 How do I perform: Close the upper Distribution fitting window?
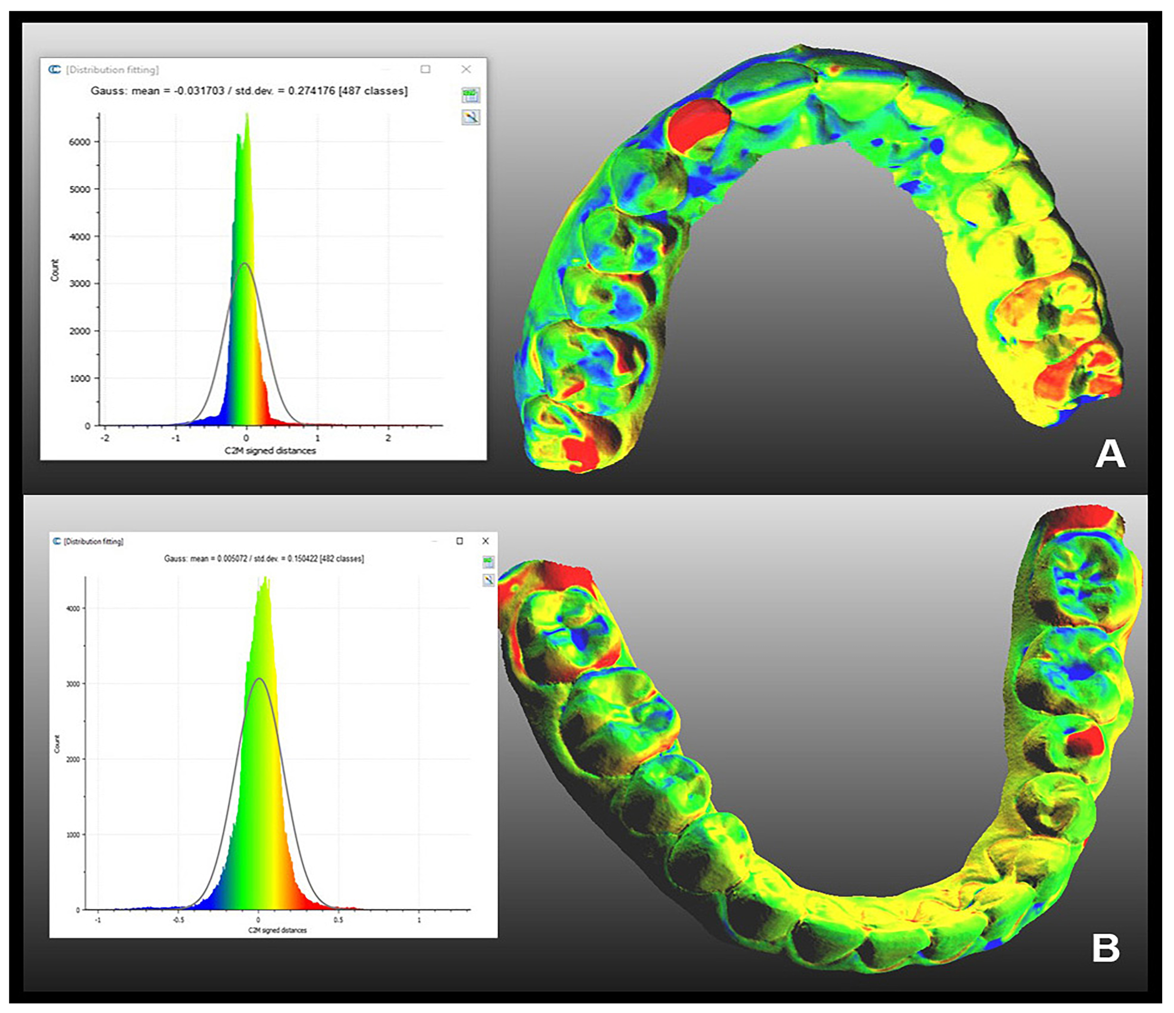(466, 69)
